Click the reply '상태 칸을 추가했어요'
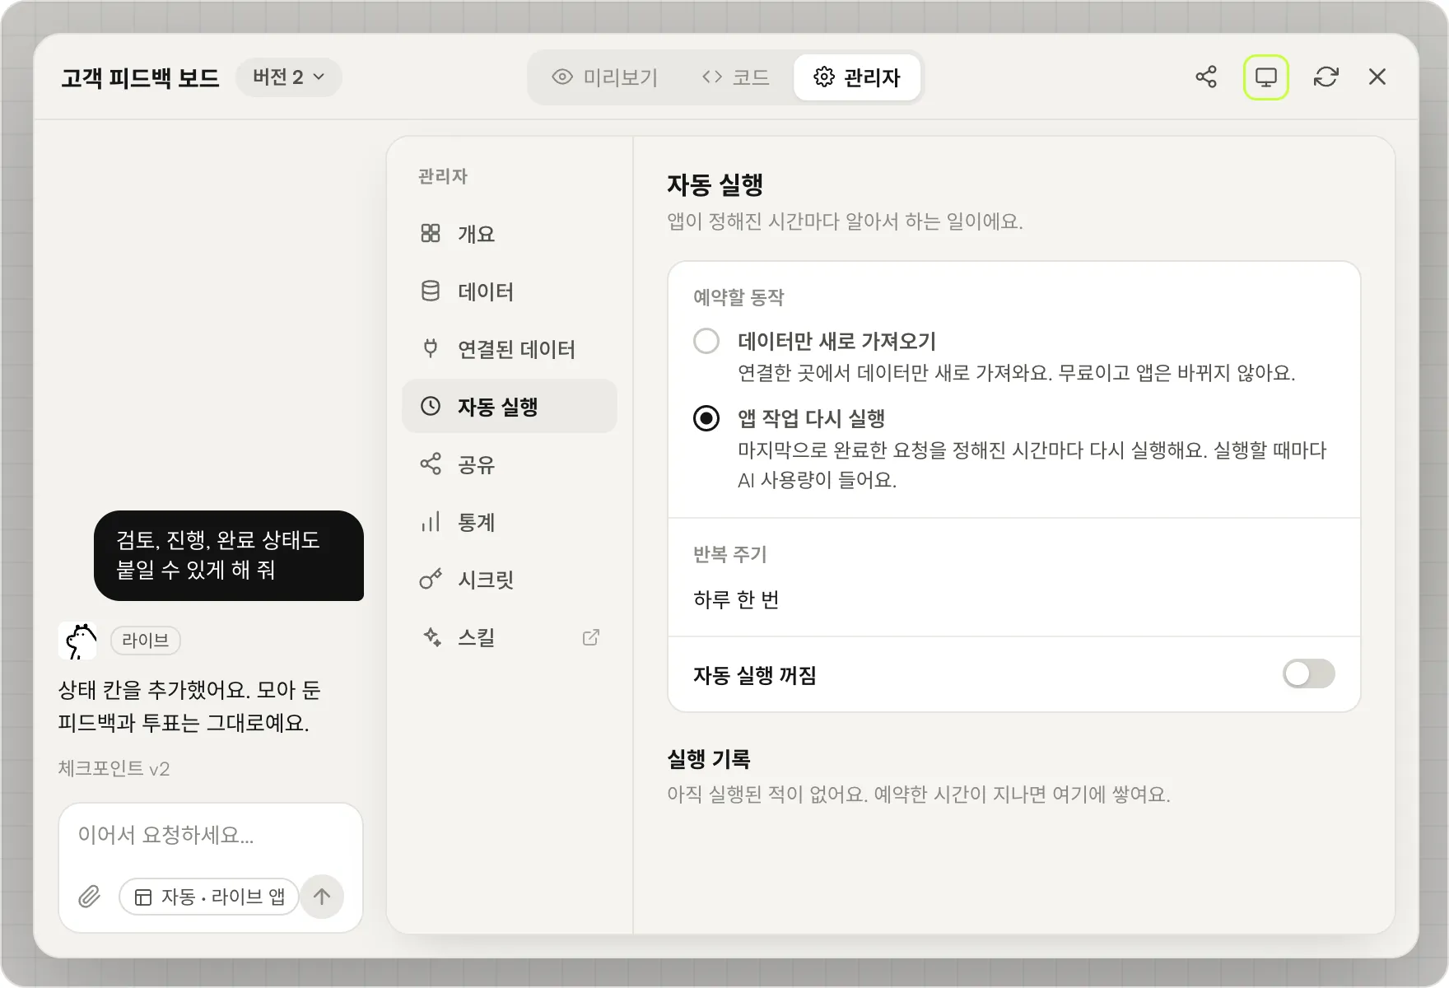 click(x=190, y=706)
